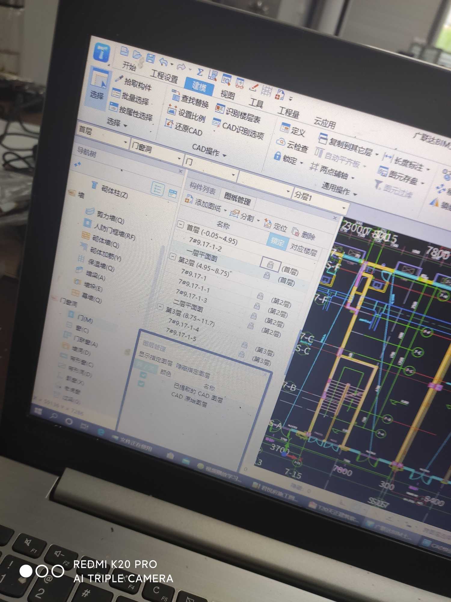Click the taskbar search icon
The image size is (451, 602).
point(54,416)
